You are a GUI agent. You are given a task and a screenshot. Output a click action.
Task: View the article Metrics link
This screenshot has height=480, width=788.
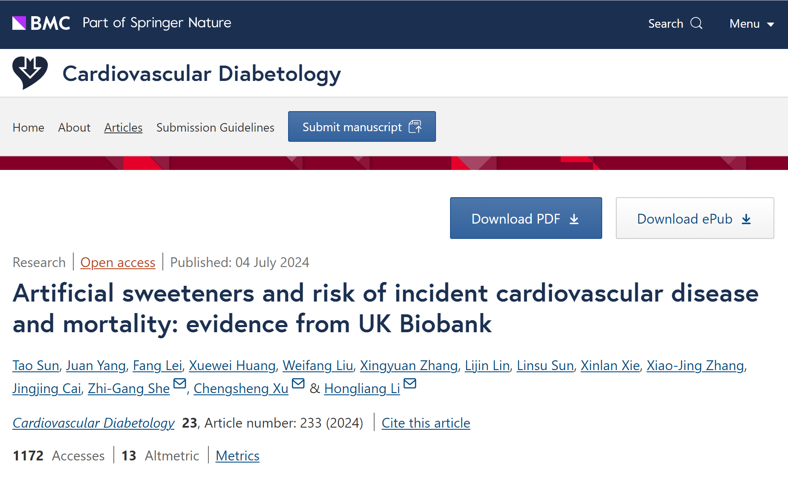coord(237,456)
